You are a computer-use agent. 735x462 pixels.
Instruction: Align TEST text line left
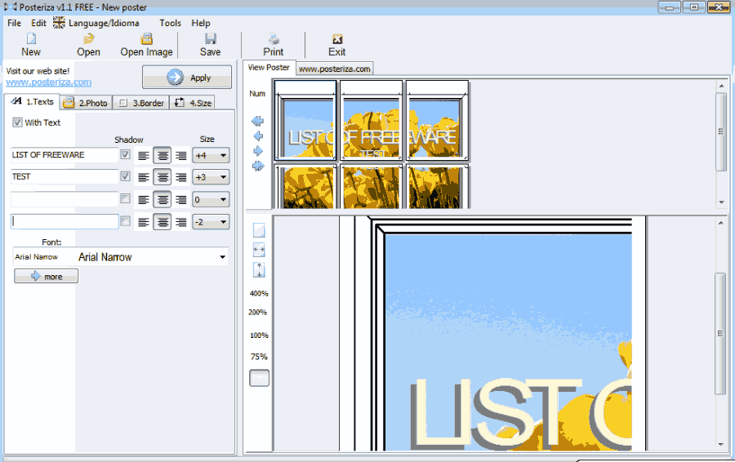tap(144, 177)
